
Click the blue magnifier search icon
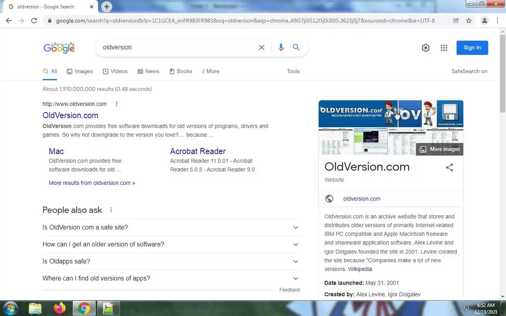pos(296,47)
